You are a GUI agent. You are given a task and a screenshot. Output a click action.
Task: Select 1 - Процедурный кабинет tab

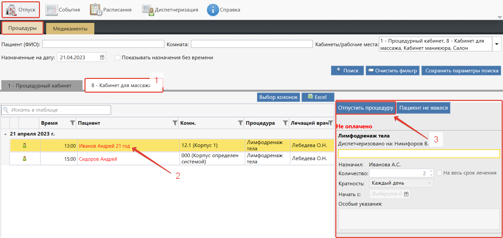(40, 86)
